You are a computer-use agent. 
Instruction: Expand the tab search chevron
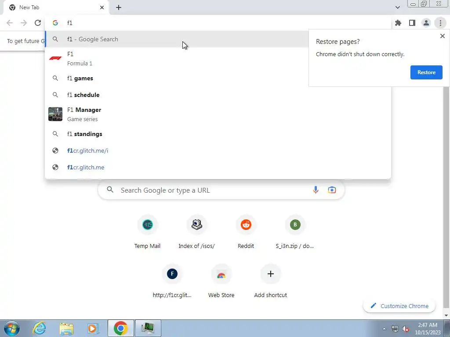[397, 7]
